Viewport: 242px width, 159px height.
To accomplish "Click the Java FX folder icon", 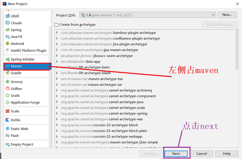I will coord(7,36).
